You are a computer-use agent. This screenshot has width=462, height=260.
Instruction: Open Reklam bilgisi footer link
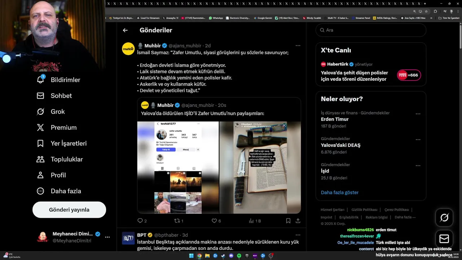click(x=376, y=217)
